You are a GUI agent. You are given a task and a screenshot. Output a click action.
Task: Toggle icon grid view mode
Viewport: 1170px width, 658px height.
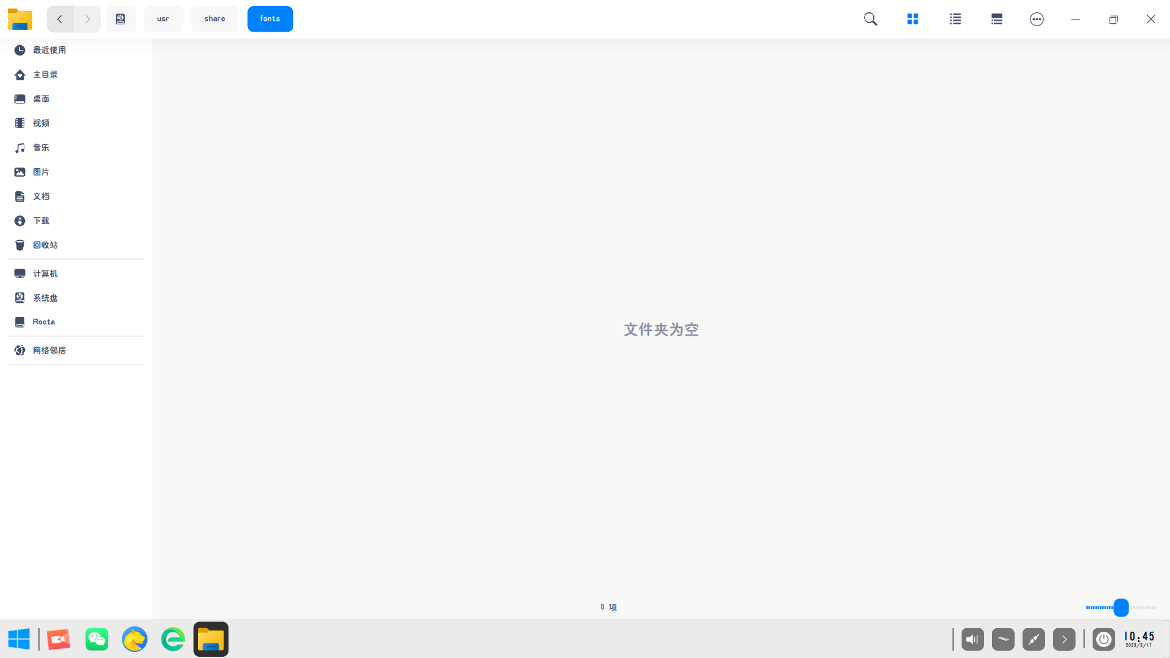pyautogui.click(x=912, y=19)
